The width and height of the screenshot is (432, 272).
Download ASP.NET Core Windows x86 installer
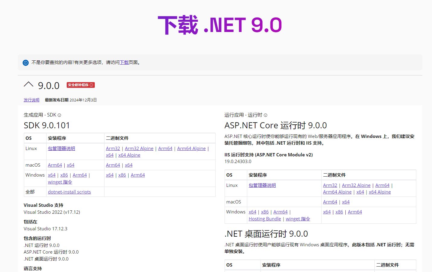(265, 212)
